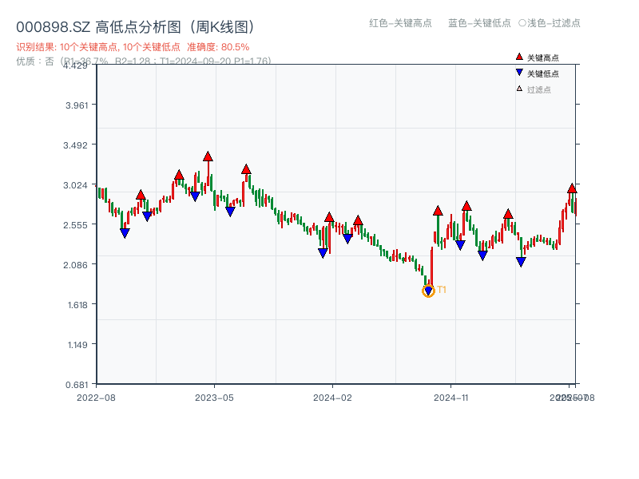
Task: Toggle the 关键低点 legend text entry
Action: (x=543, y=73)
